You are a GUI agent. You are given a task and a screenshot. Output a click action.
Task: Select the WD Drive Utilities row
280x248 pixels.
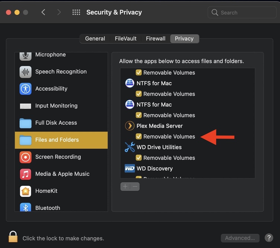click(x=188, y=147)
